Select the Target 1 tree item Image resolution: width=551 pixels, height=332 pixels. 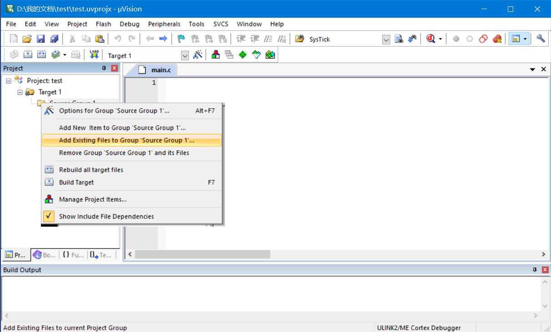[50, 92]
